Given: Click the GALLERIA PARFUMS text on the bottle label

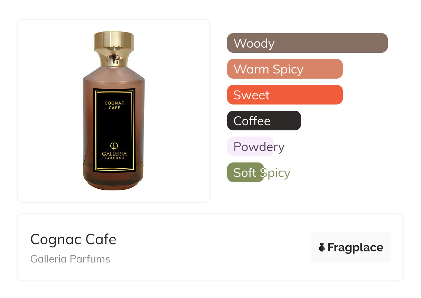Looking at the screenshot, I should 114,155.
